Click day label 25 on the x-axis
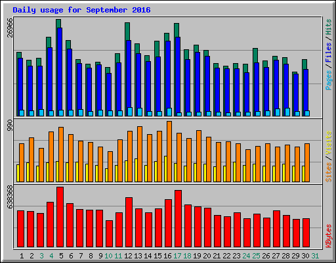The image size is (336, 263). 256,256
